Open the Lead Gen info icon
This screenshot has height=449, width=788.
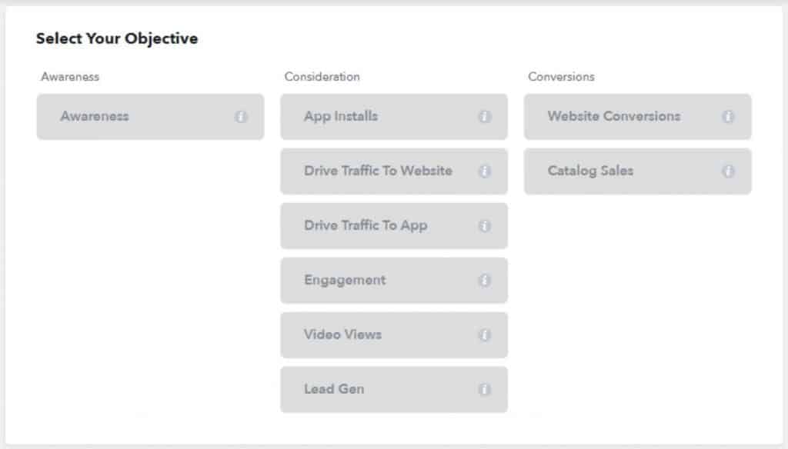tap(485, 390)
